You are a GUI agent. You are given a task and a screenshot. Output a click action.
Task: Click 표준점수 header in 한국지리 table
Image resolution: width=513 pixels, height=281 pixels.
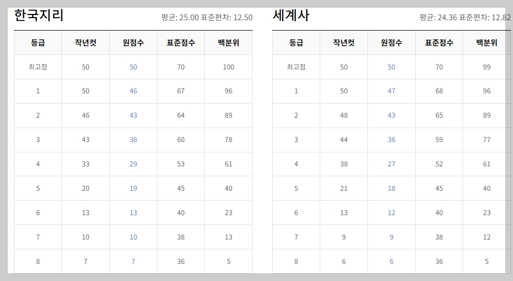(x=181, y=43)
